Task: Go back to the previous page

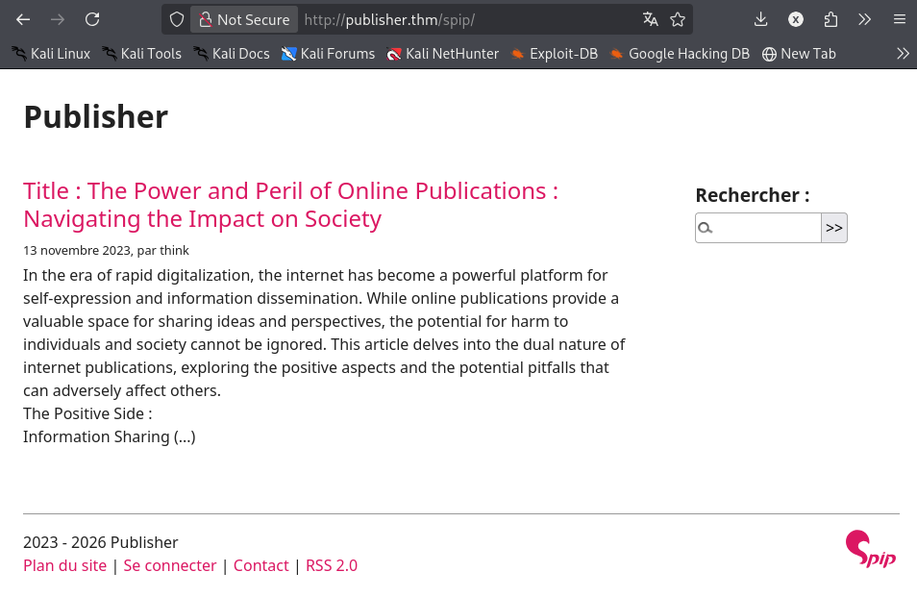Action: (23, 20)
